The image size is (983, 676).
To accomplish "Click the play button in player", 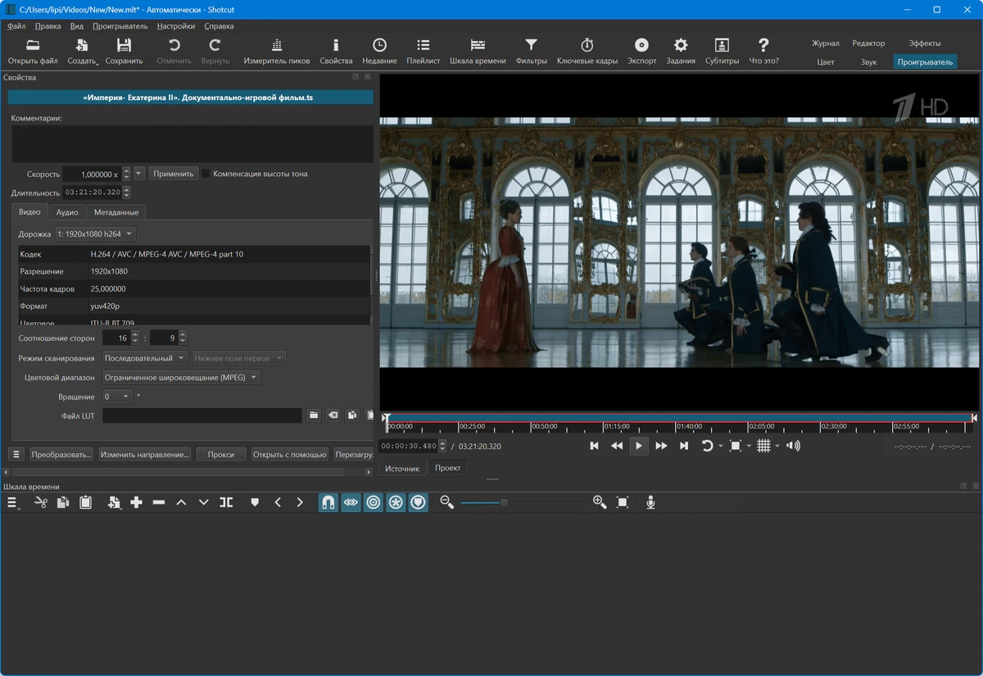I will pos(639,446).
